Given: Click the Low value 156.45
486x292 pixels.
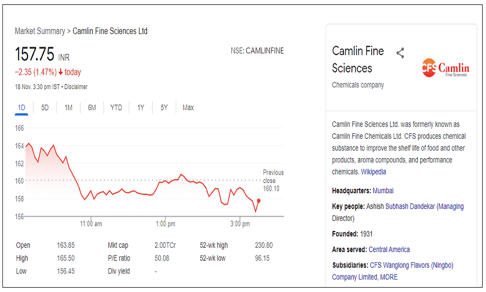Looking at the screenshot, I should pyautogui.click(x=66, y=272).
